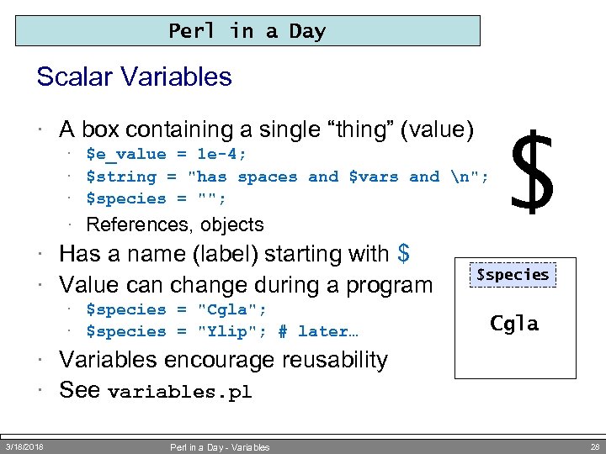The image size is (606, 454).
Task: Click 'Value can change during a program' bullet
Action: click(245, 284)
